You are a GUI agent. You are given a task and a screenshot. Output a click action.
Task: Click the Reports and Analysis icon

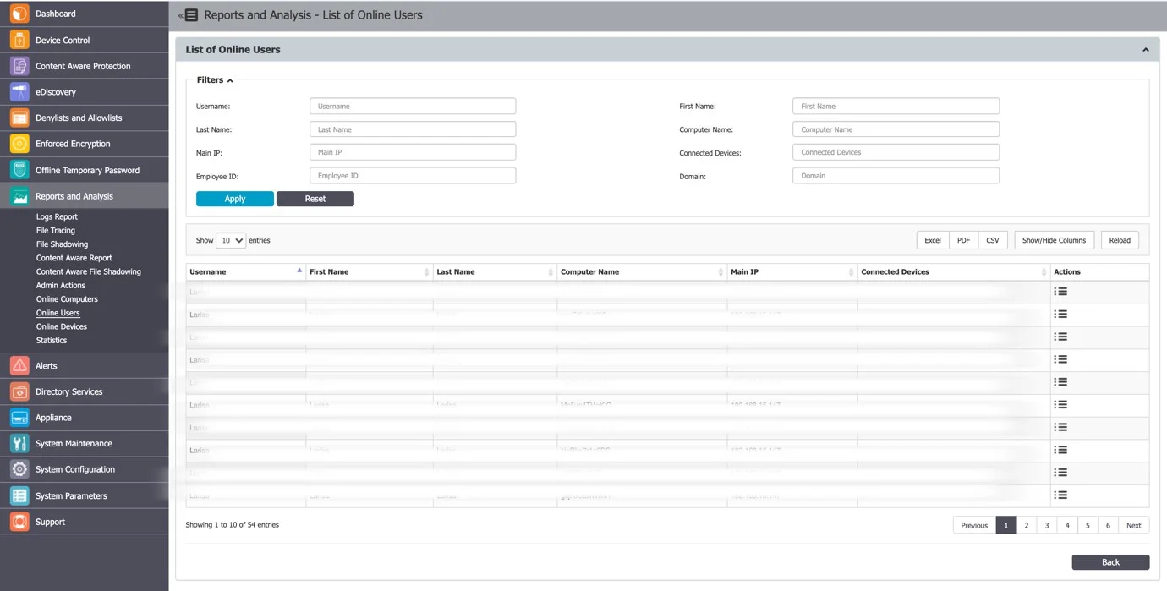19,196
